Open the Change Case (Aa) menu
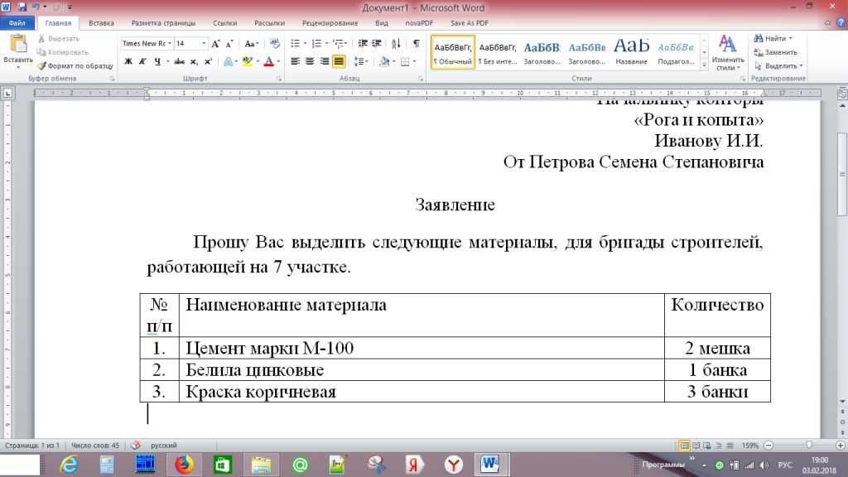This screenshot has width=848, height=477. coord(251,44)
